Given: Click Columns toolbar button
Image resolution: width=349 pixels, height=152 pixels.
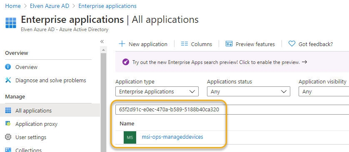Looking at the screenshot, I should point(197,44).
